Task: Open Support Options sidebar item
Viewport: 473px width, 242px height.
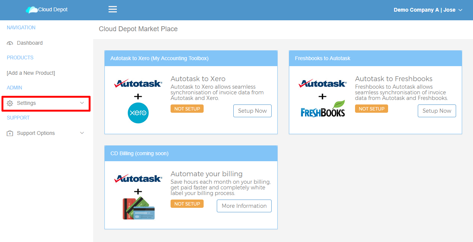Action: pyautogui.click(x=47, y=133)
